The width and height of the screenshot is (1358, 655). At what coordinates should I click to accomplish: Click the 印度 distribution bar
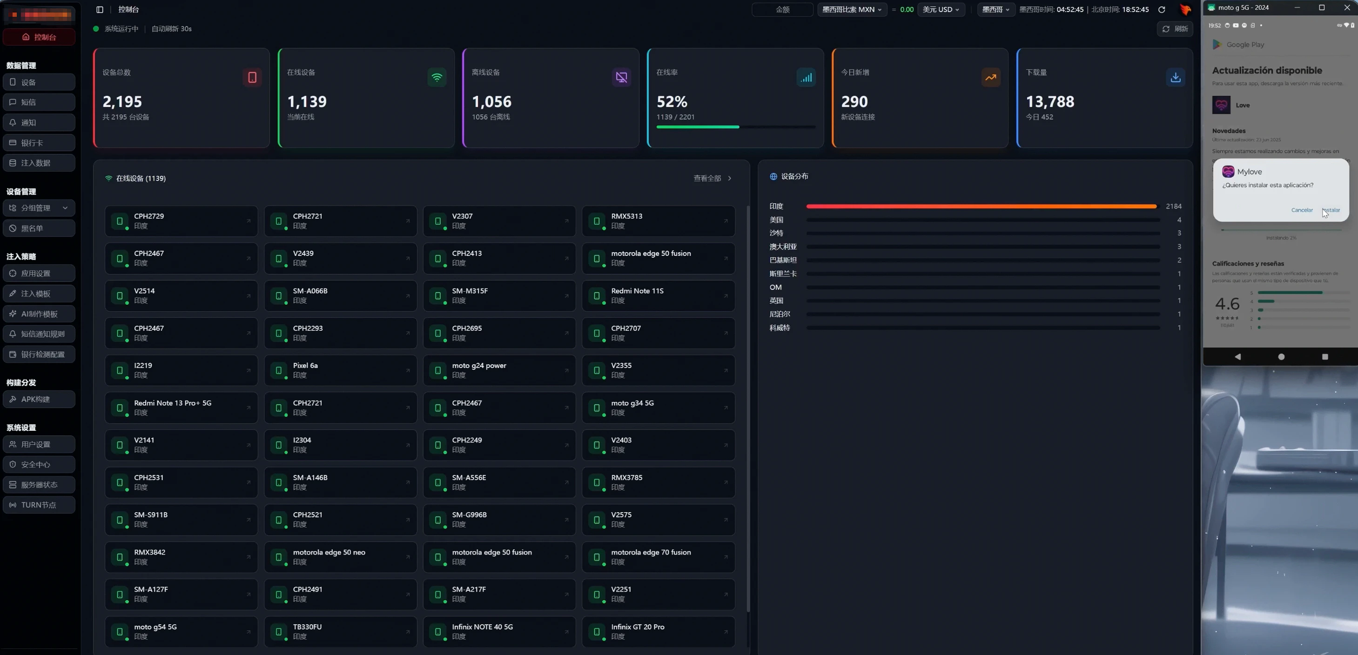click(982, 207)
